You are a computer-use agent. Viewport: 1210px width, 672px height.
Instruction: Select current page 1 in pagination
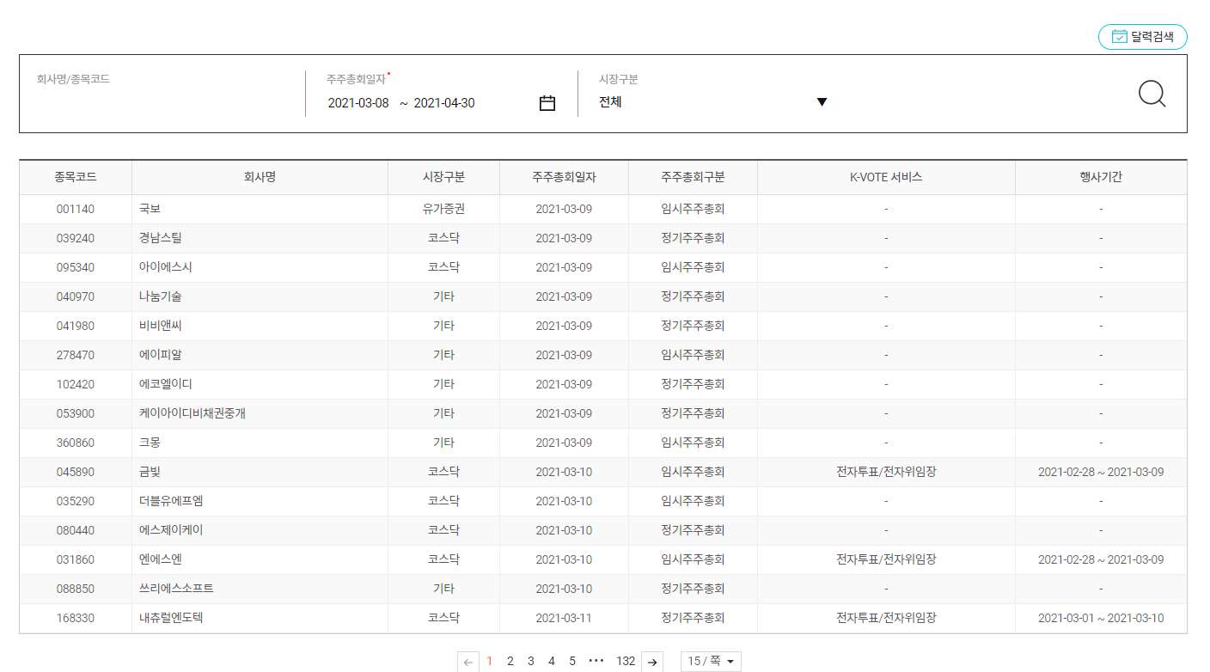[x=489, y=661]
